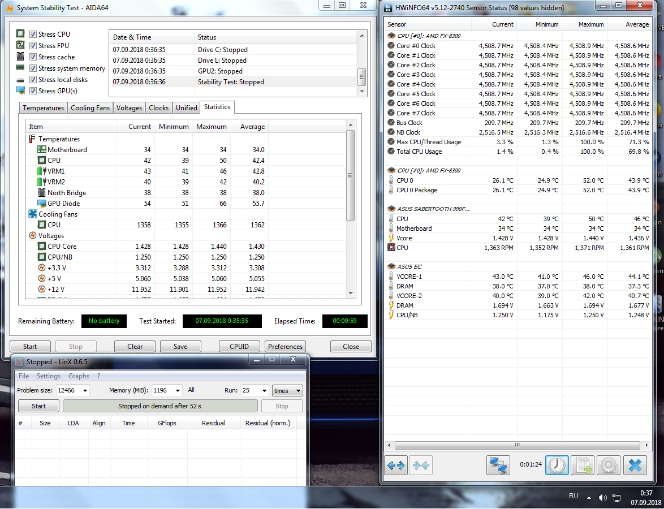This screenshot has height=509, width=664.
Task: Click HWiNFO collapse columns arrows icon
Action: click(420, 465)
